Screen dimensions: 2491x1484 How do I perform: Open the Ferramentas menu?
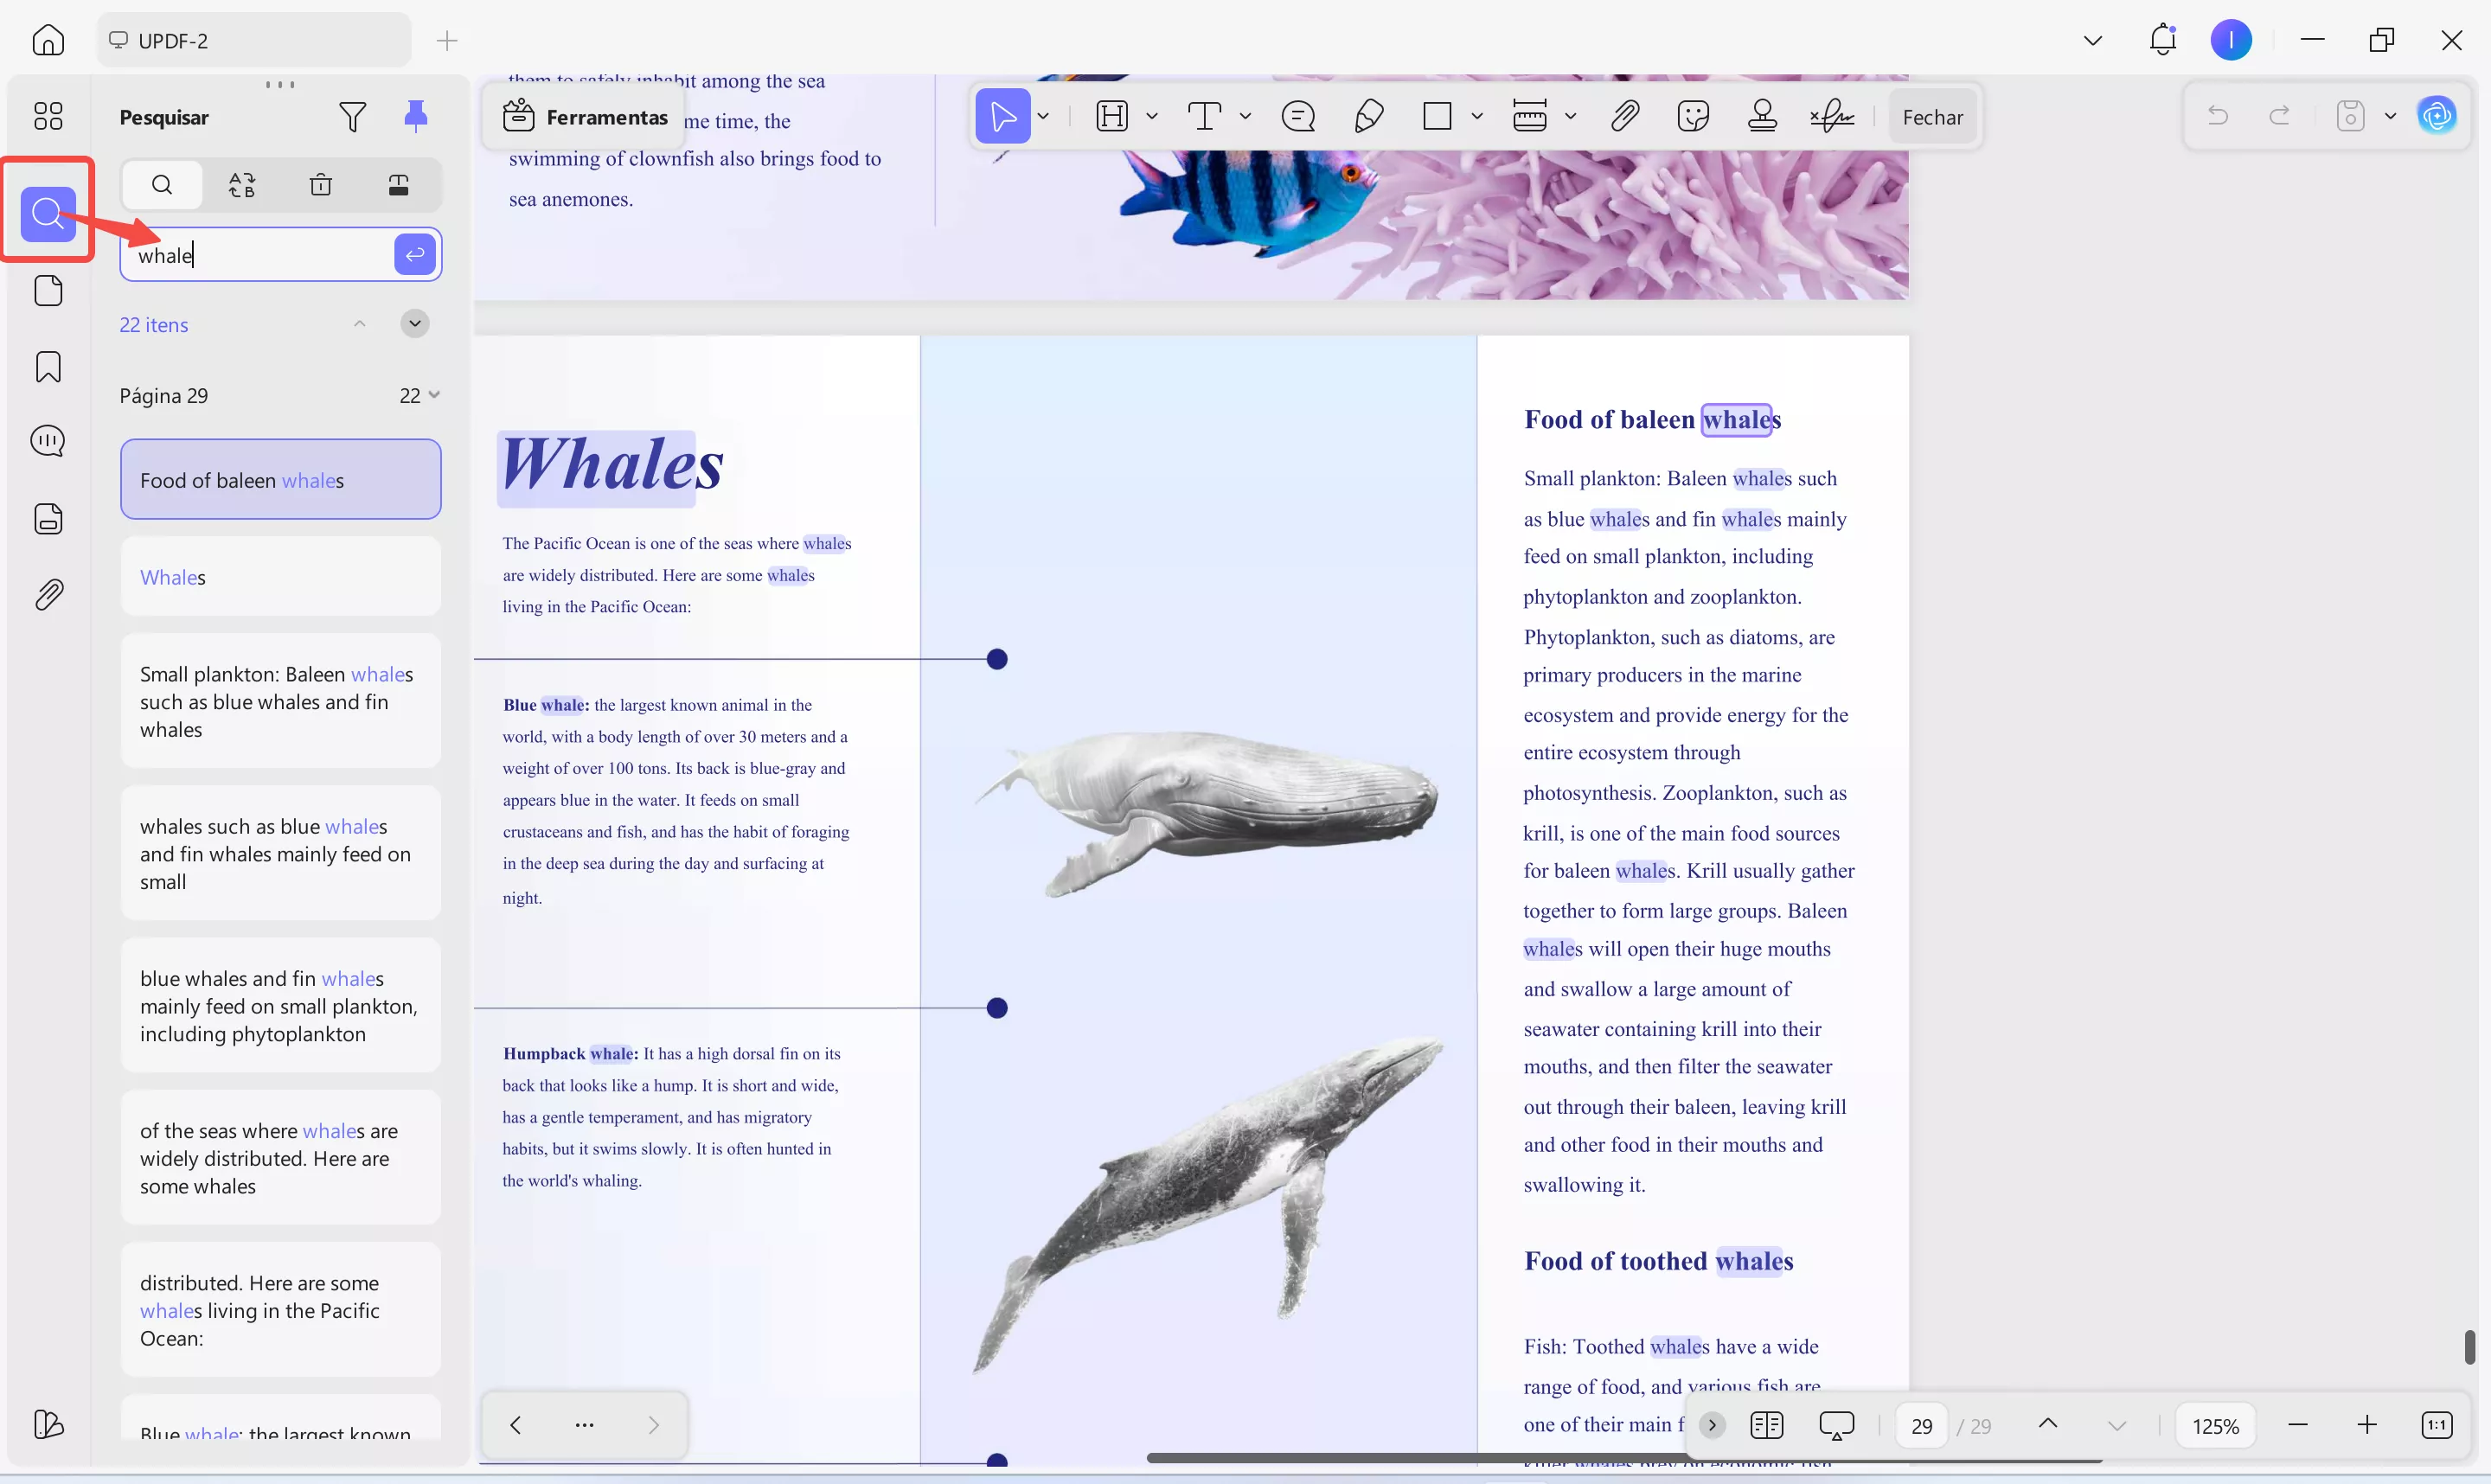pyautogui.click(x=585, y=117)
